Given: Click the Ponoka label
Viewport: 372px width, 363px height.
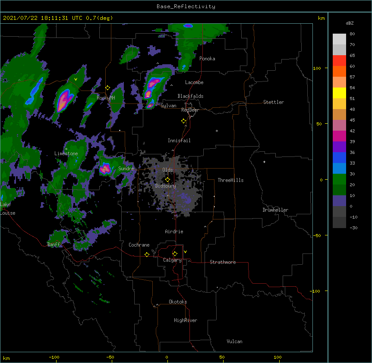Looking at the screenshot, I should tap(207, 59).
